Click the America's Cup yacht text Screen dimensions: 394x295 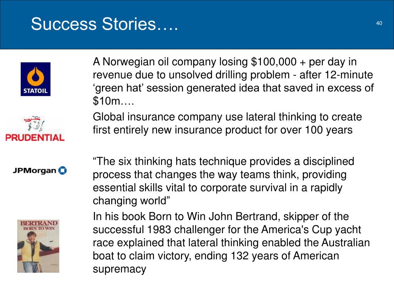pyautogui.click(x=311, y=230)
